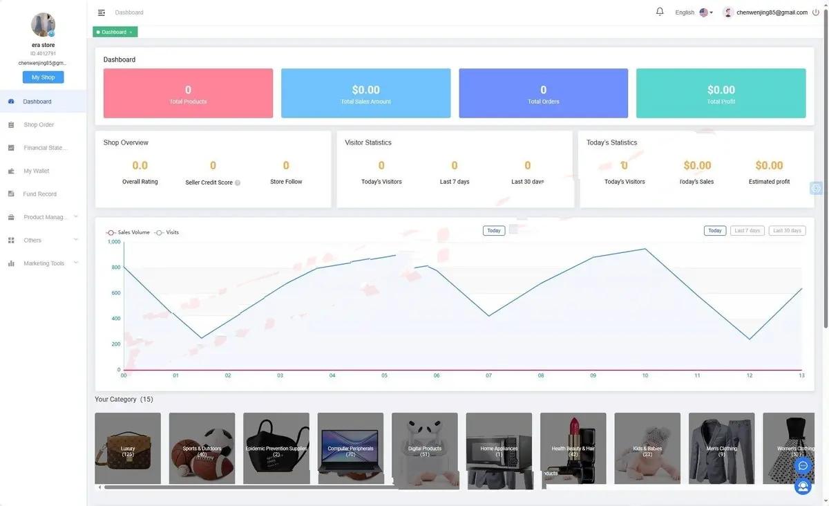Close the Dashboard tab with x

click(x=131, y=32)
